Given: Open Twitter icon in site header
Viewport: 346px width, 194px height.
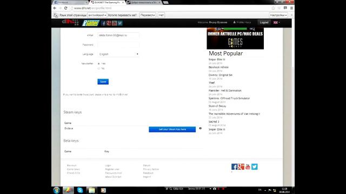Looking at the screenshot, I should click(x=120, y=23).
